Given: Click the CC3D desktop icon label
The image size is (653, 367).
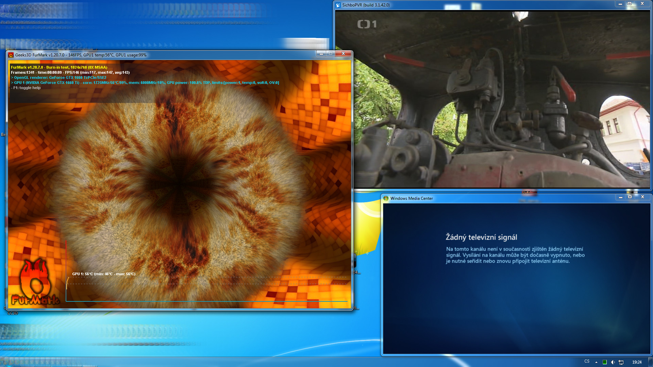Looking at the screenshot, I should (13, 313).
